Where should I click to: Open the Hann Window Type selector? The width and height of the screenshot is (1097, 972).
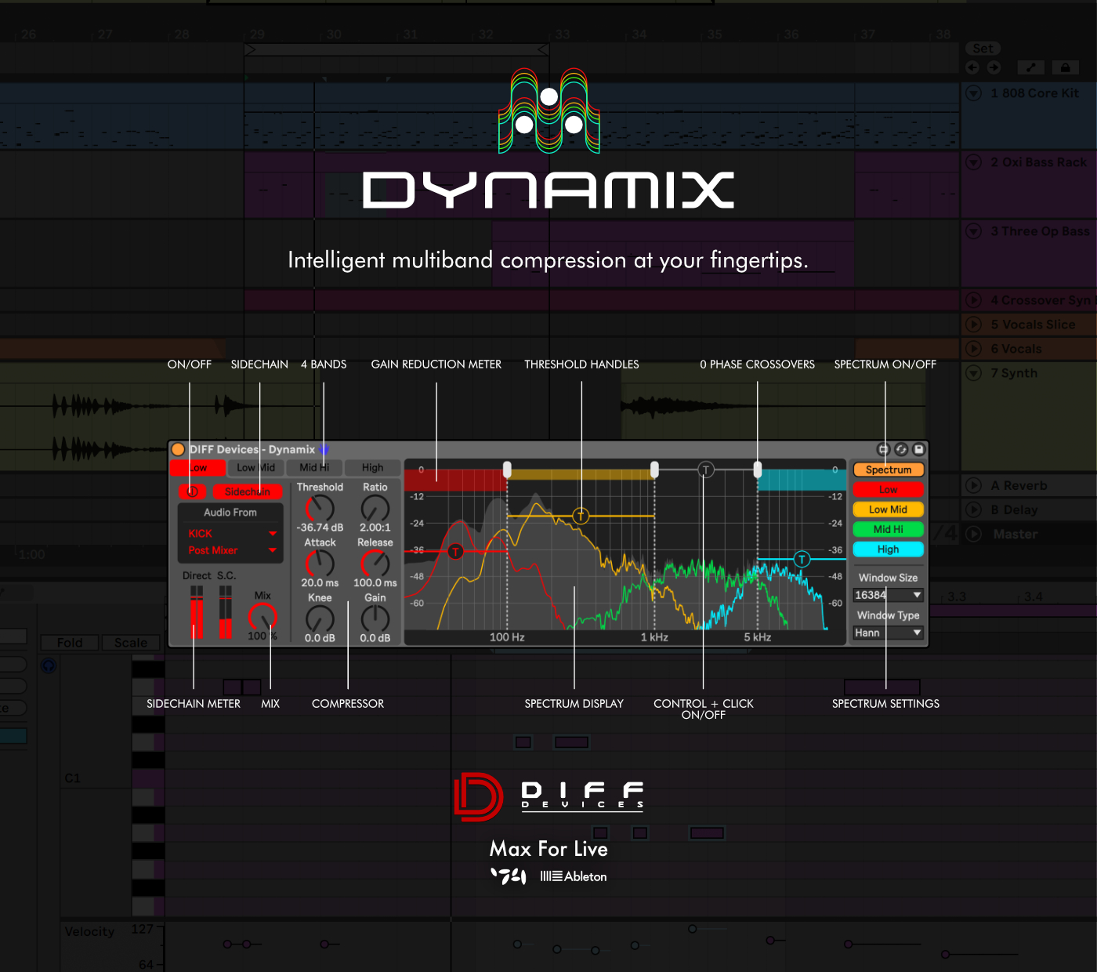pos(888,633)
